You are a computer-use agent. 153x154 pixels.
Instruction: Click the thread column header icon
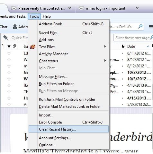pos(3,46)
